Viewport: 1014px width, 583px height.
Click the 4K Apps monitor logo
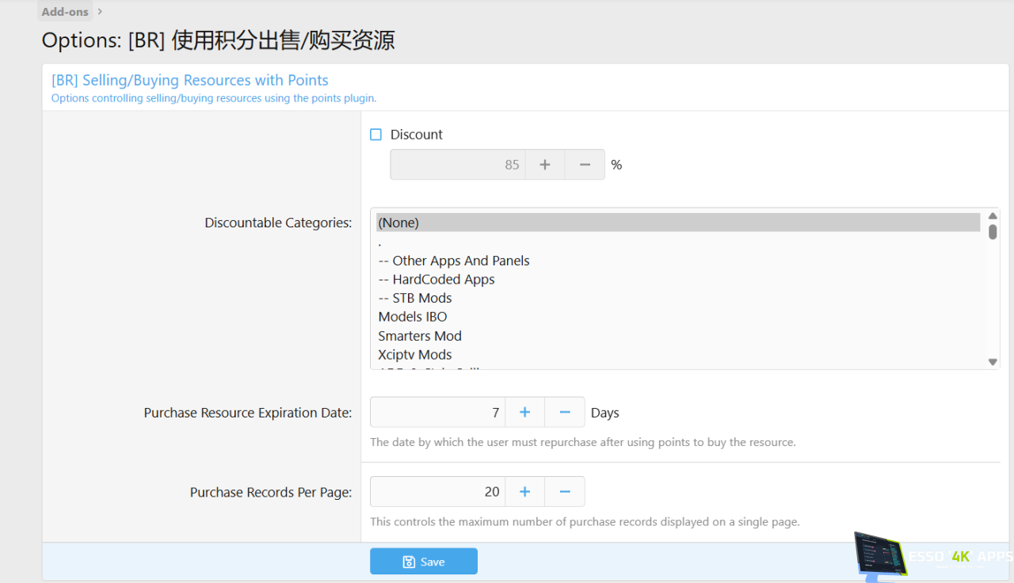881,557
